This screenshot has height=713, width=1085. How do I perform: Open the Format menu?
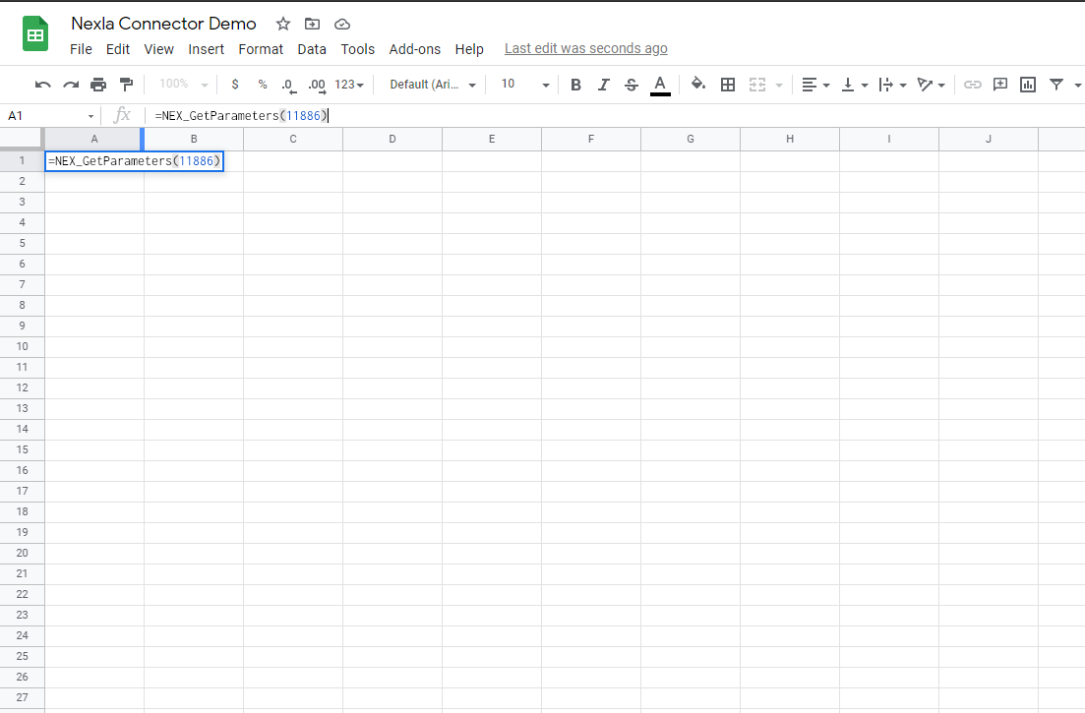(x=261, y=49)
